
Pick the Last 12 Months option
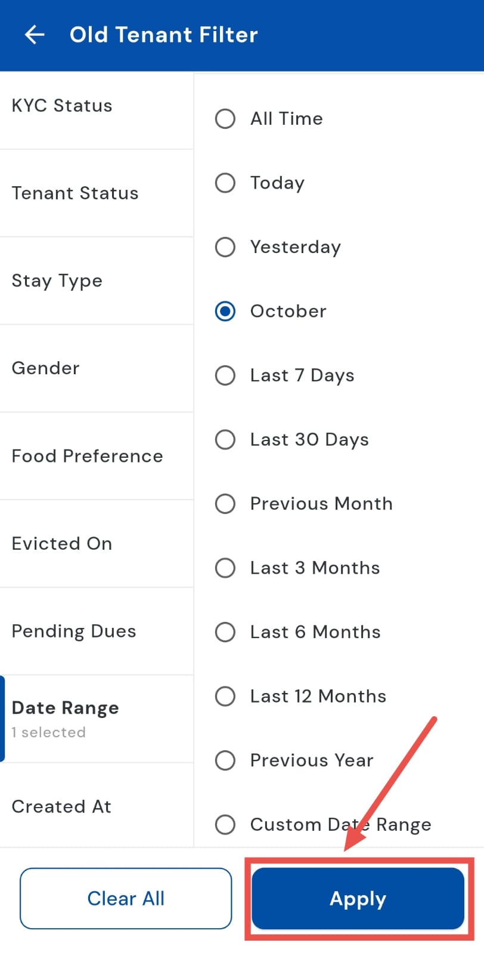pos(225,696)
